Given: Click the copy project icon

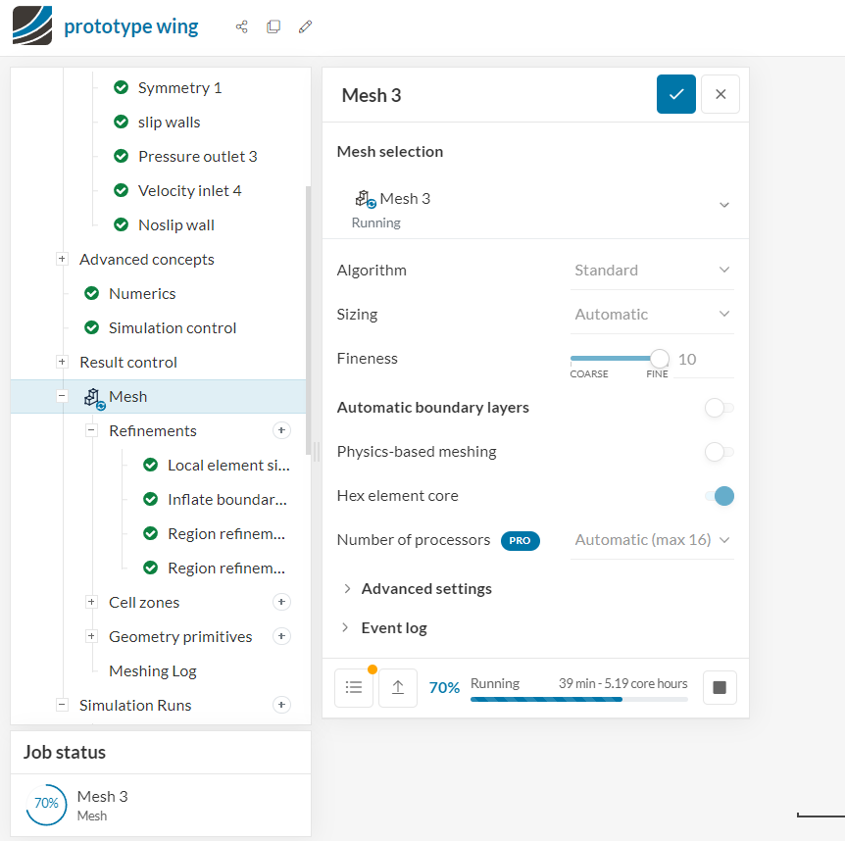Looking at the screenshot, I should click(x=273, y=26).
